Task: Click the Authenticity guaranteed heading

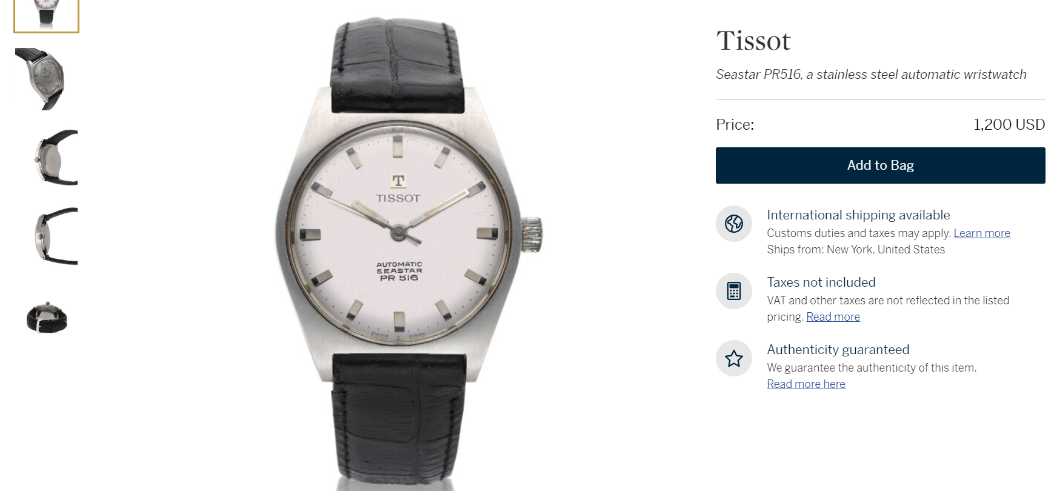Action: tap(838, 350)
